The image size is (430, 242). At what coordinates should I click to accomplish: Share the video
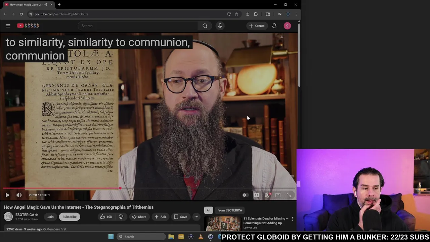tap(139, 217)
